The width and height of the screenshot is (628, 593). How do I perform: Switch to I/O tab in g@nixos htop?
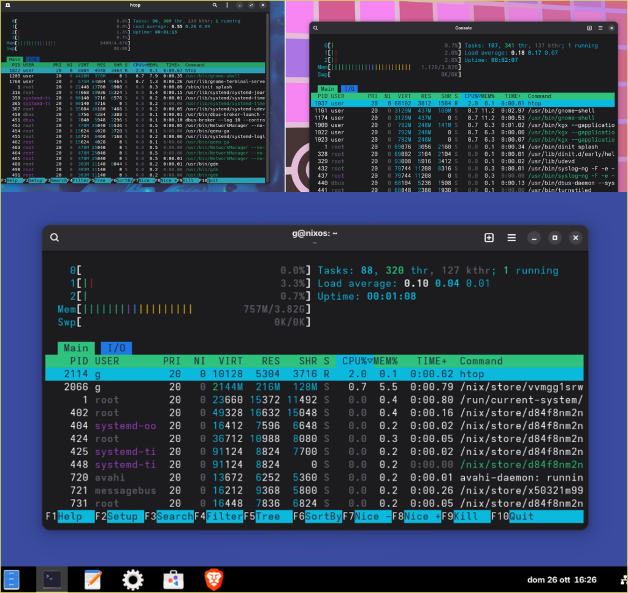tap(117, 348)
